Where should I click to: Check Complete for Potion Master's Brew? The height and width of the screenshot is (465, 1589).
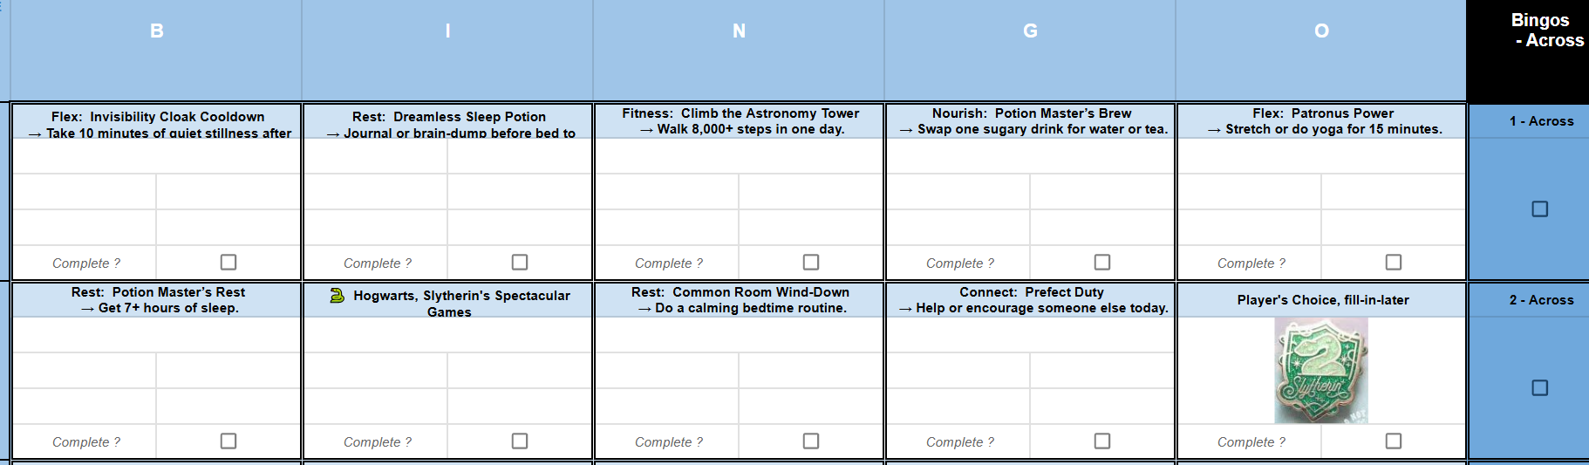coord(1102,262)
